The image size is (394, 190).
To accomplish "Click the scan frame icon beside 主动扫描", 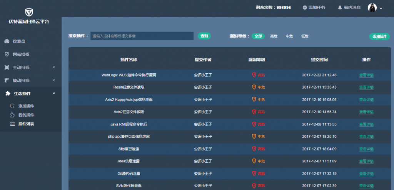I will click(x=7, y=68).
